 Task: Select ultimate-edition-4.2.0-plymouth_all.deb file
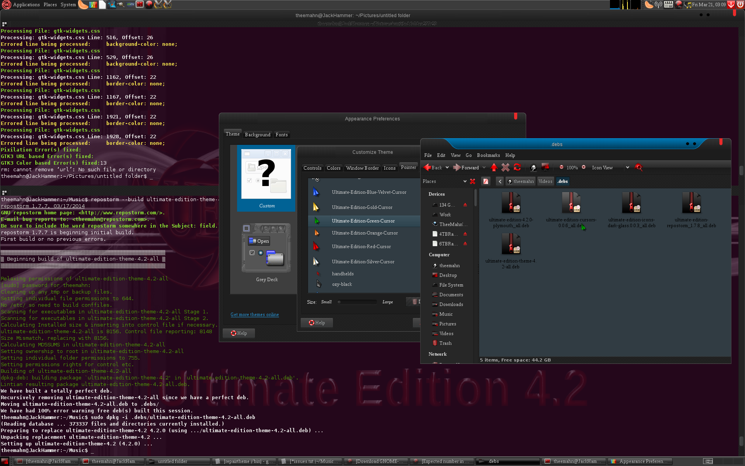tap(511, 210)
